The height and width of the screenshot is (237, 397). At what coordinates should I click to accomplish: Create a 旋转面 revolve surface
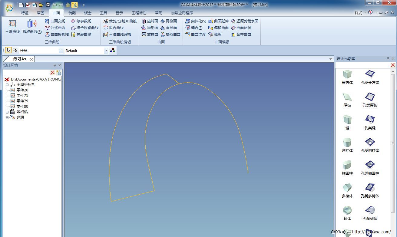click(x=150, y=21)
